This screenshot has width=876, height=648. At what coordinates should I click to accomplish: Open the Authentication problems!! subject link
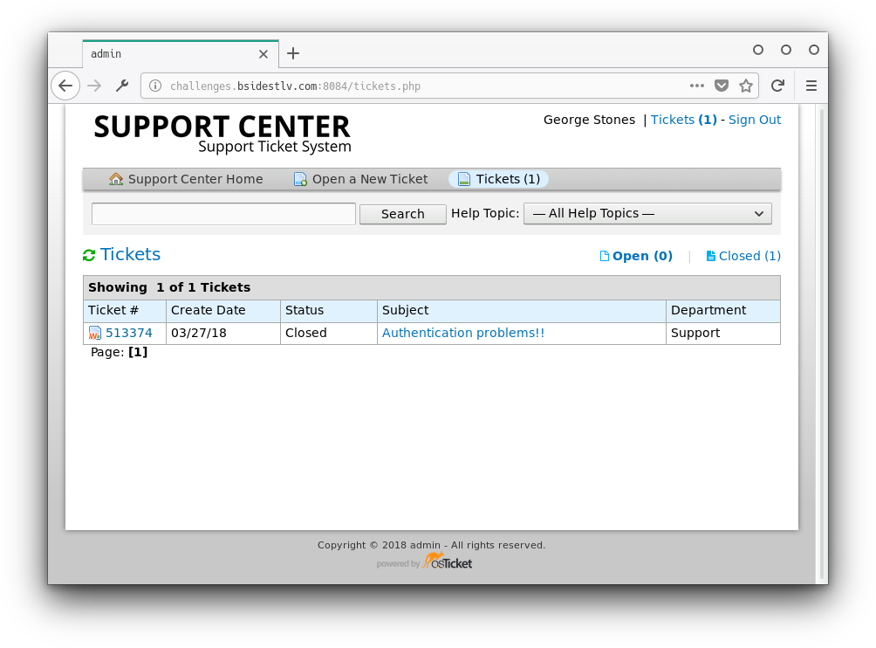(x=463, y=333)
